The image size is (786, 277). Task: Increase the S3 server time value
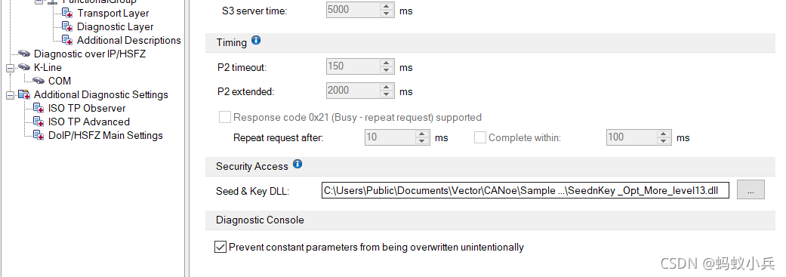(386, 5)
